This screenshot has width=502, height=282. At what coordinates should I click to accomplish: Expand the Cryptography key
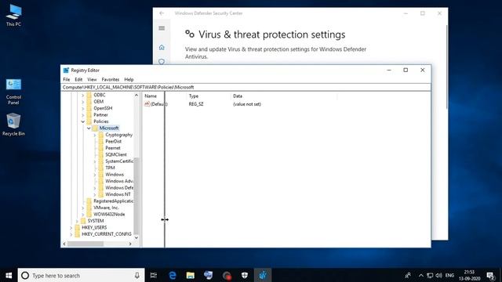[x=95, y=135]
